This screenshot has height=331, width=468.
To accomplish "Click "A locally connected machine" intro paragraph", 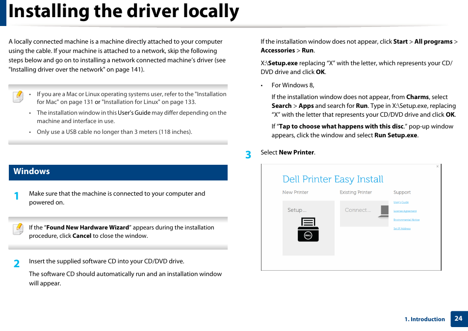I will click(x=117, y=55).
